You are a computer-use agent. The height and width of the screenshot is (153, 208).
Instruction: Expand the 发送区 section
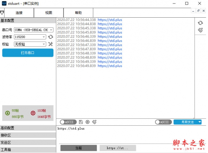[28, 143]
